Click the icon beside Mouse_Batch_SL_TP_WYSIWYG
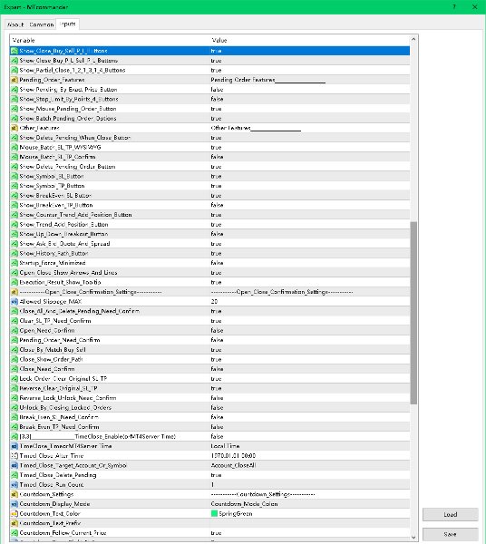 coord(15,147)
